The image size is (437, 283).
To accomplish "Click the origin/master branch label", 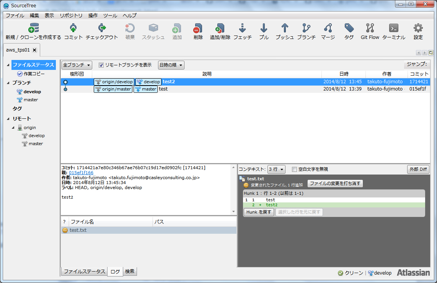I will pos(113,89).
